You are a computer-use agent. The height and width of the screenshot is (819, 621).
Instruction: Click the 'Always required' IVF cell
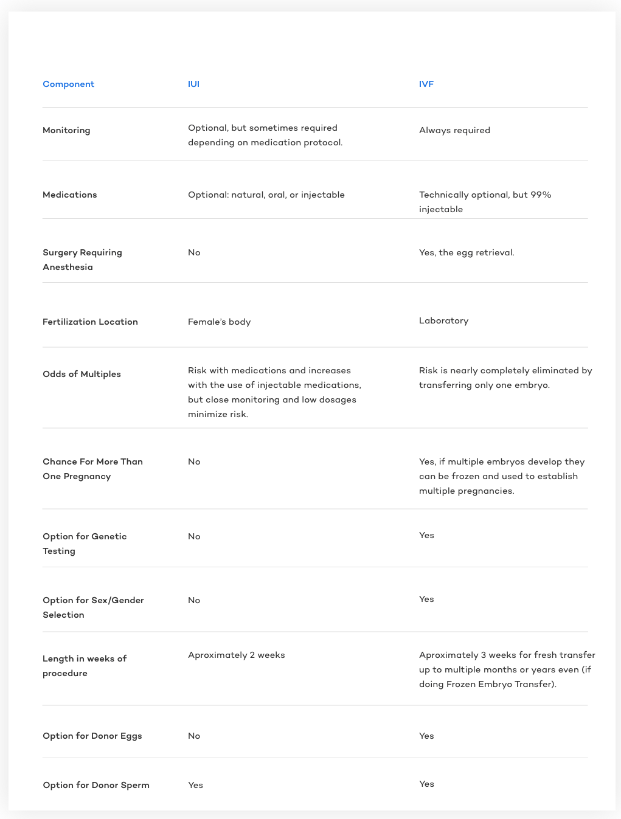454,130
